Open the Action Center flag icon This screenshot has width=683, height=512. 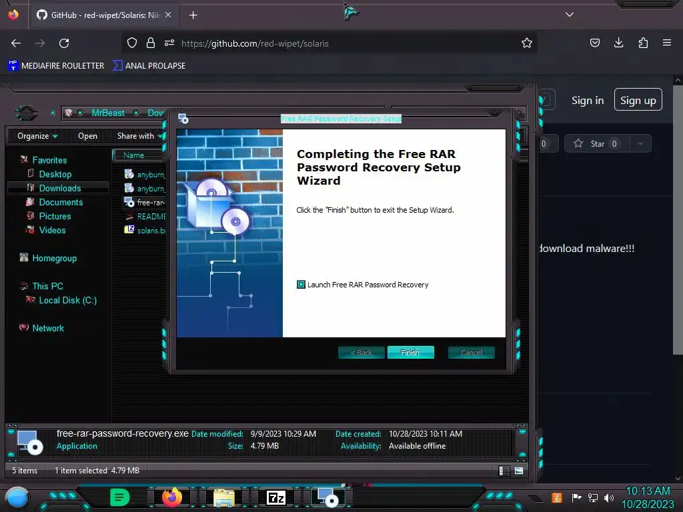576,497
